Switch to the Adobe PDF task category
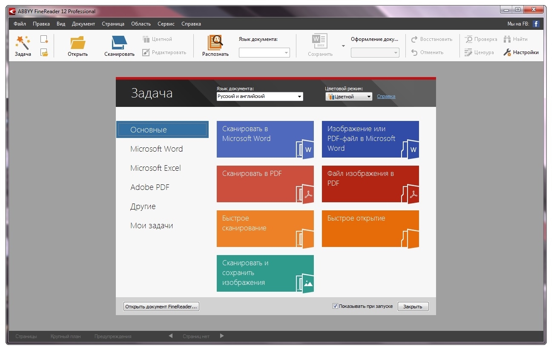This screenshot has width=554, height=353. [x=150, y=187]
